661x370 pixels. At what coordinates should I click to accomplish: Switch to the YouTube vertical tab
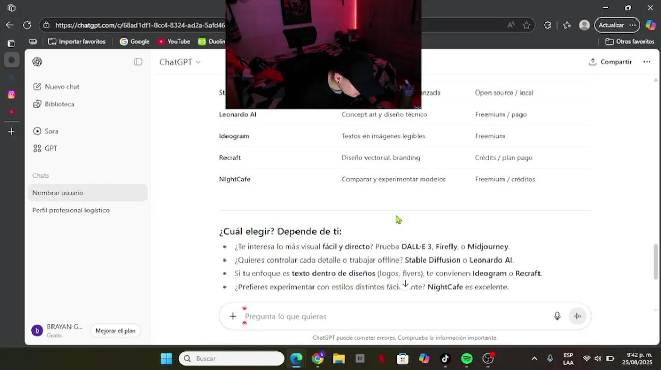pyautogui.click(x=11, y=112)
